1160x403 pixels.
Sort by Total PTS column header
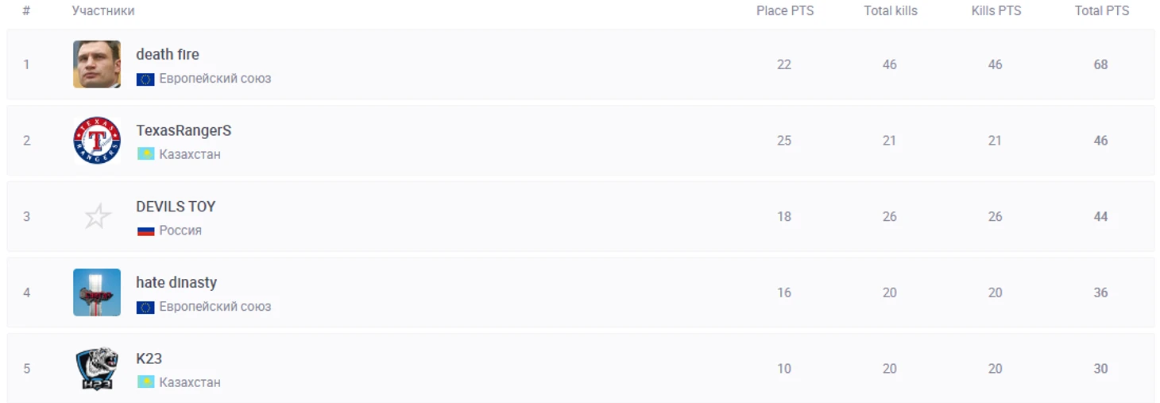(x=1102, y=11)
